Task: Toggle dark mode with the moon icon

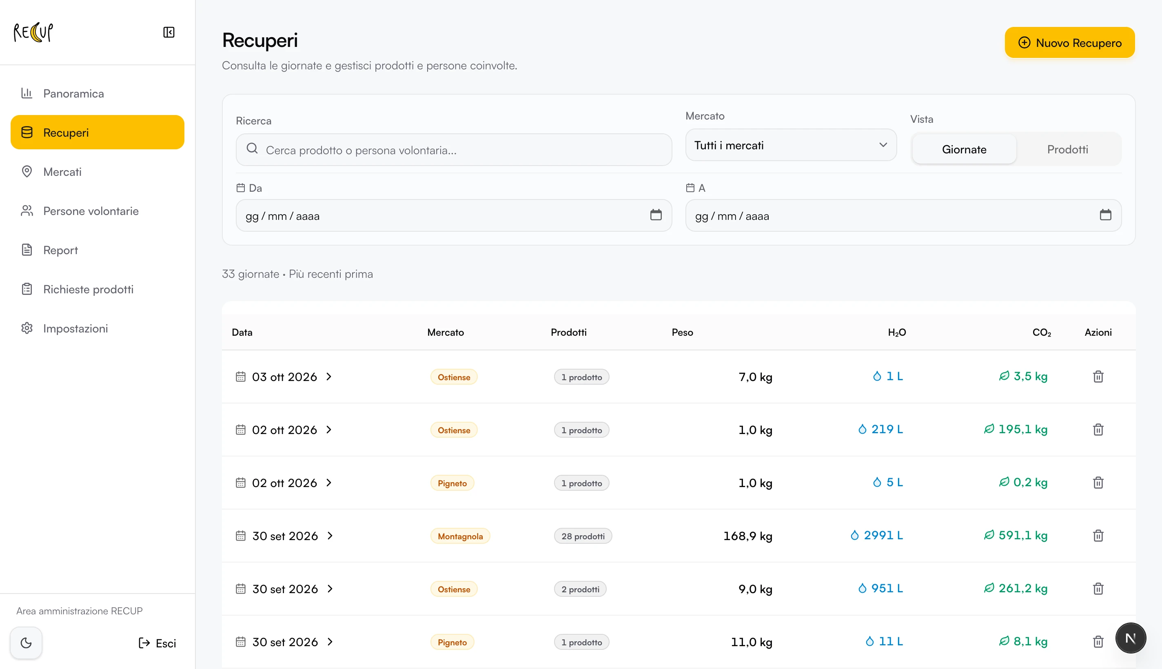Action: pos(26,642)
